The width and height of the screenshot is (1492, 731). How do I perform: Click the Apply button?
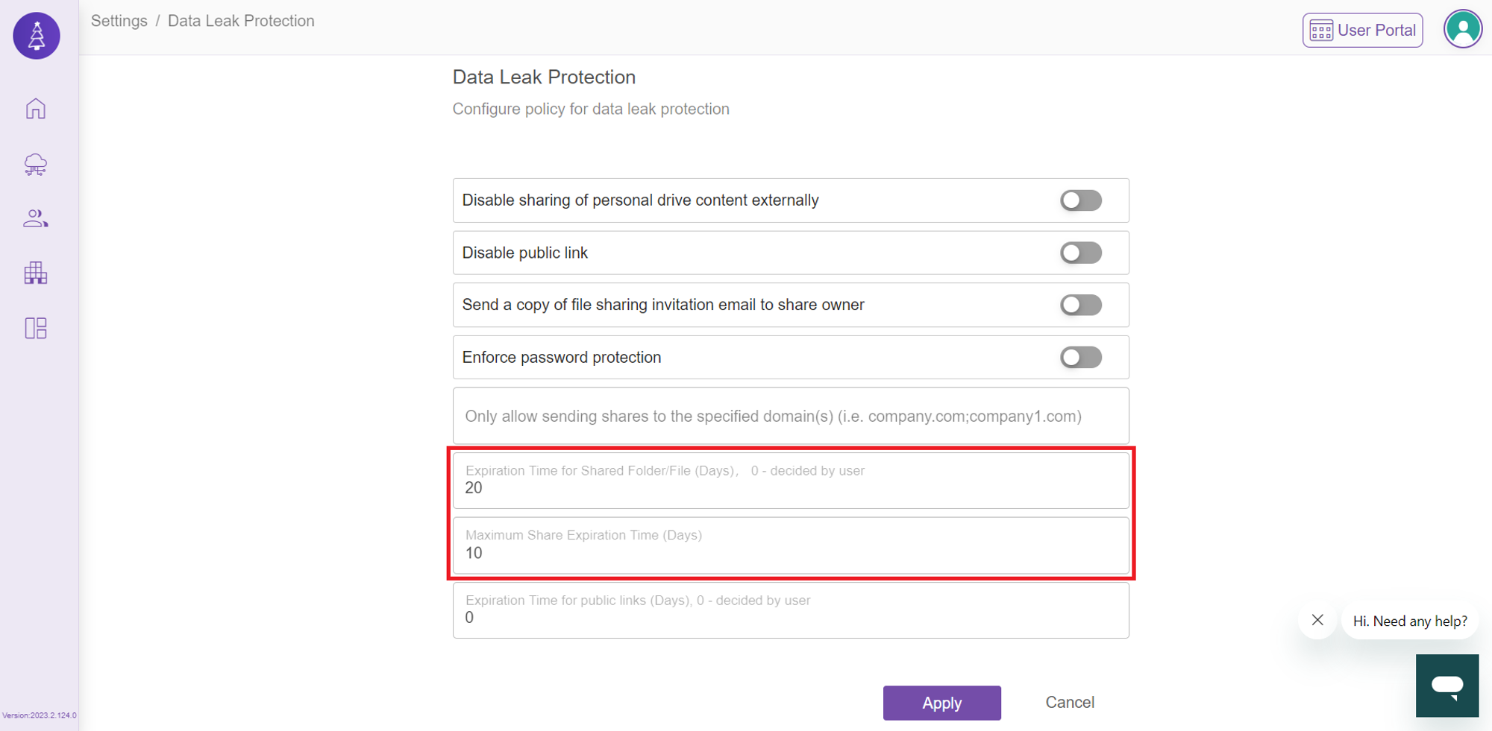941,703
